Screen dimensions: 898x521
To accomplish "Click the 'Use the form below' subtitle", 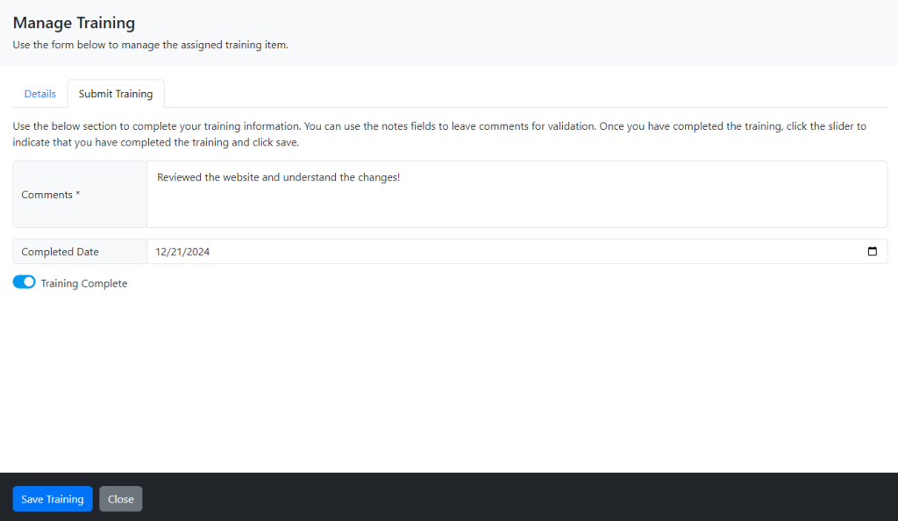I will coord(151,45).
